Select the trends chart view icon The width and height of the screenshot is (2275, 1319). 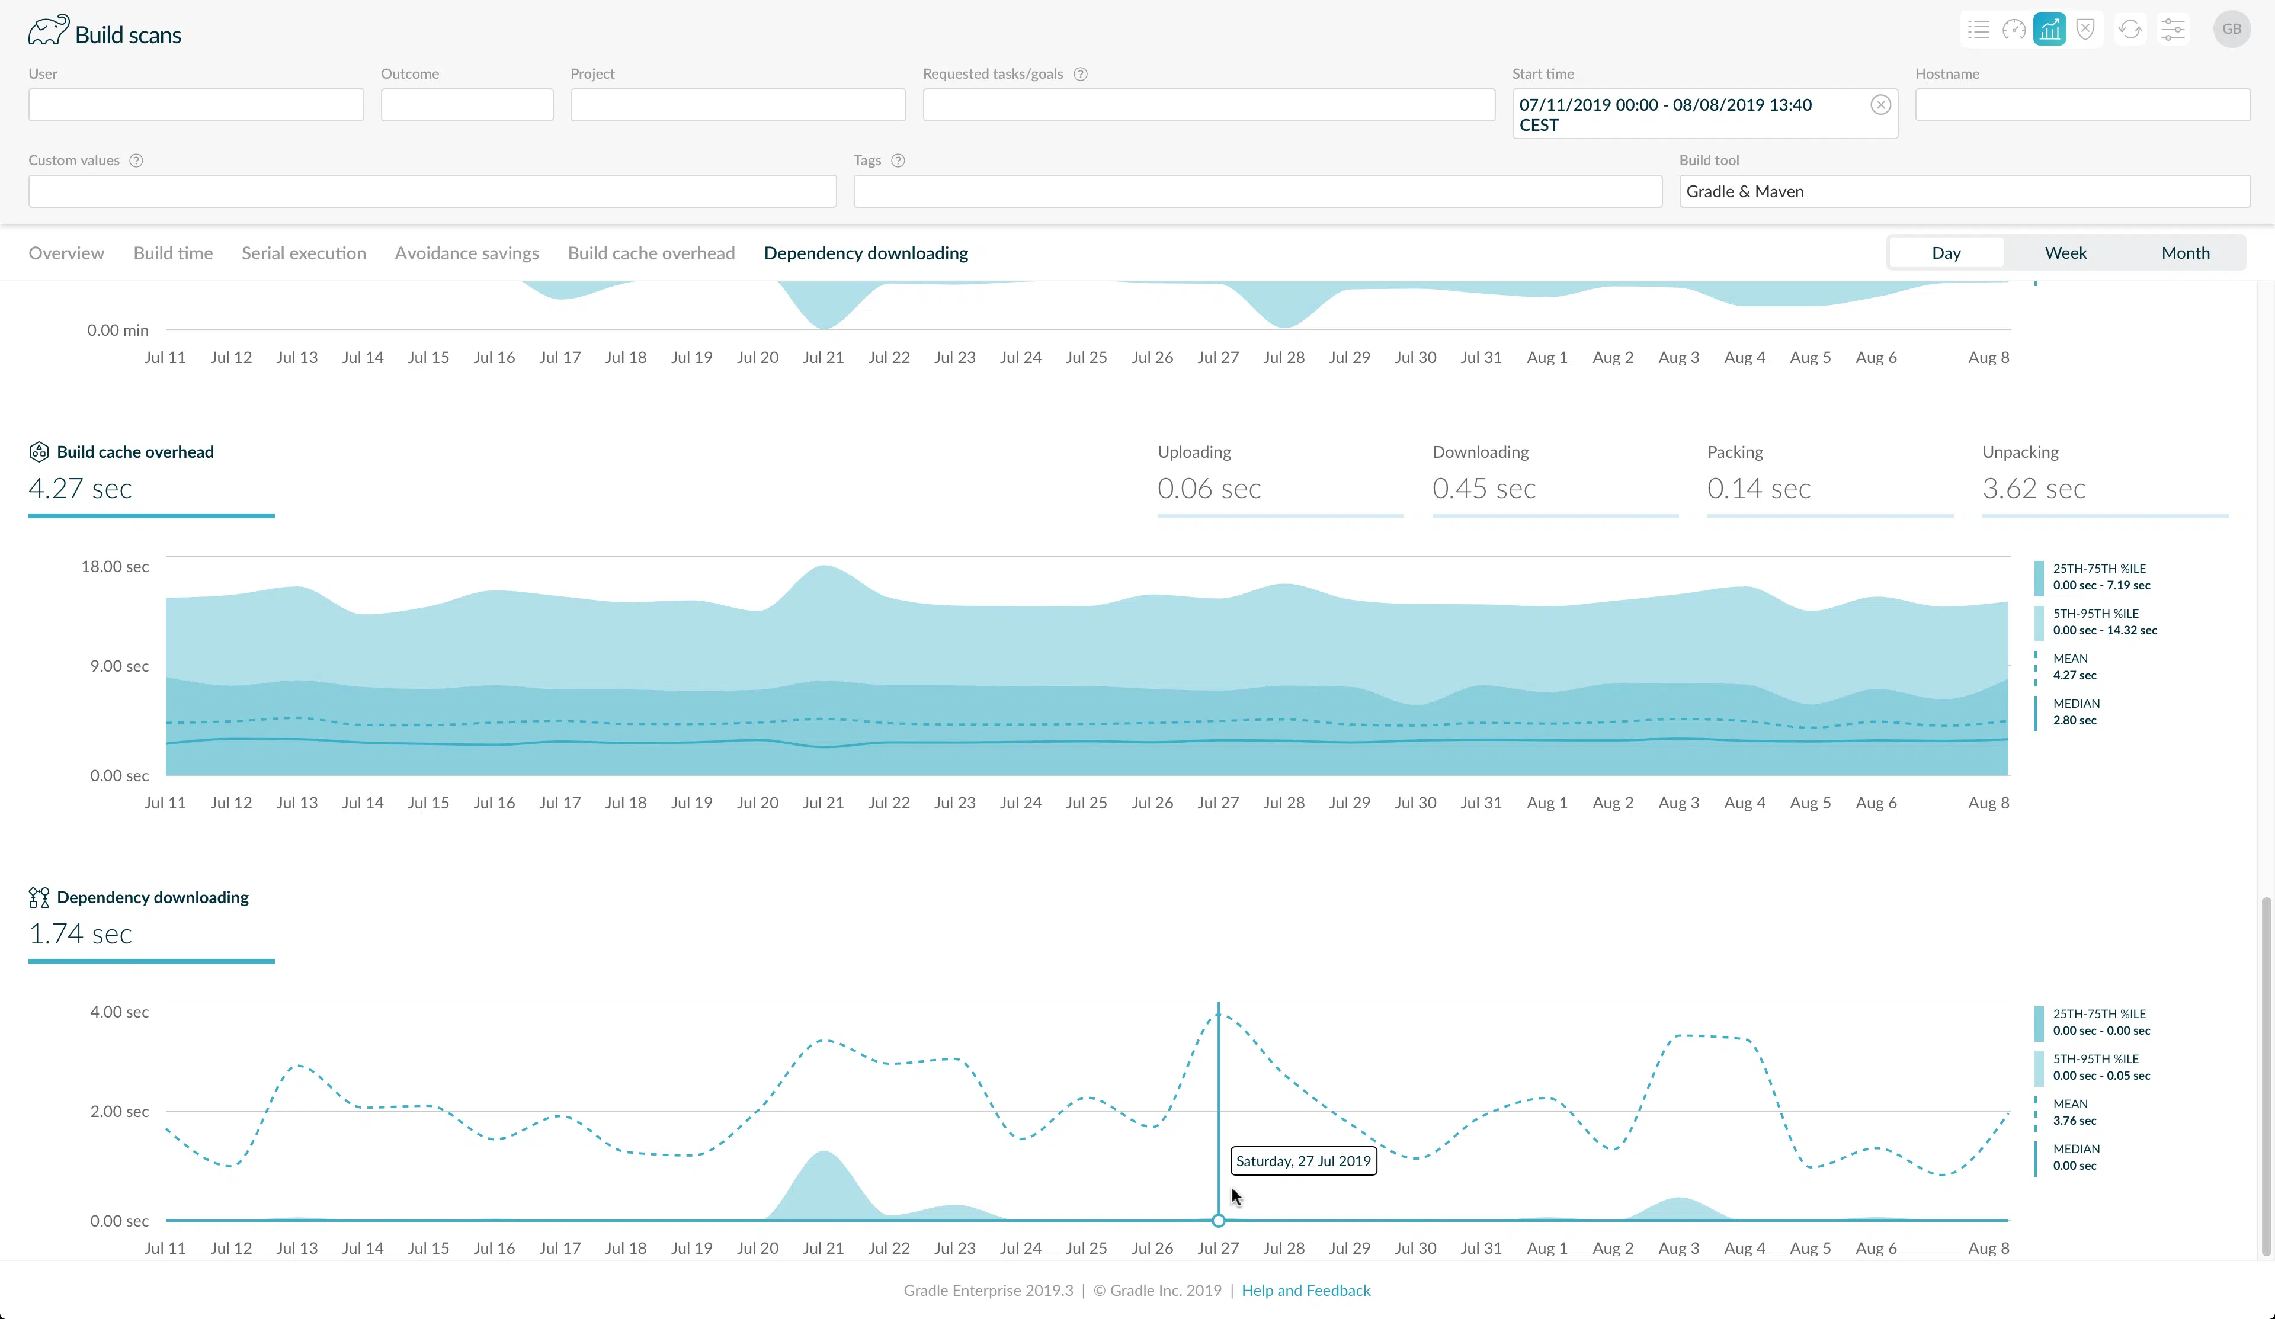pyautogui.click(x=2049, y=30)
